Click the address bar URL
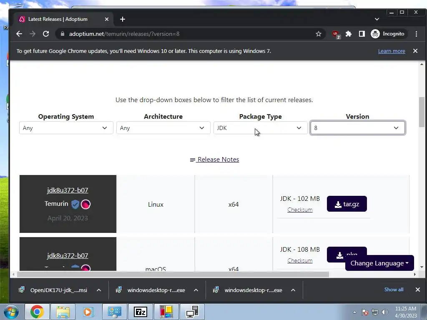427x320 pixels. coord(124,34)
